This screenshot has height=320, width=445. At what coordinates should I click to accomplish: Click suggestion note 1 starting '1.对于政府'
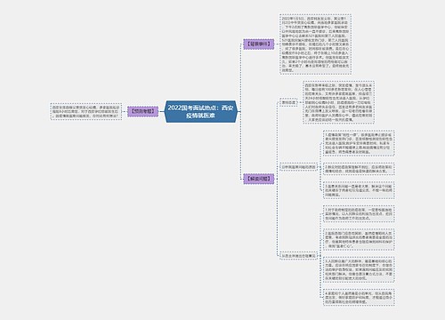click(359, 213)
